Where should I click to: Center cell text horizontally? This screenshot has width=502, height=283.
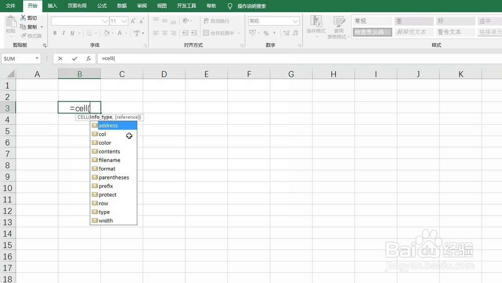pyautogui.click(x=165, y=33)
